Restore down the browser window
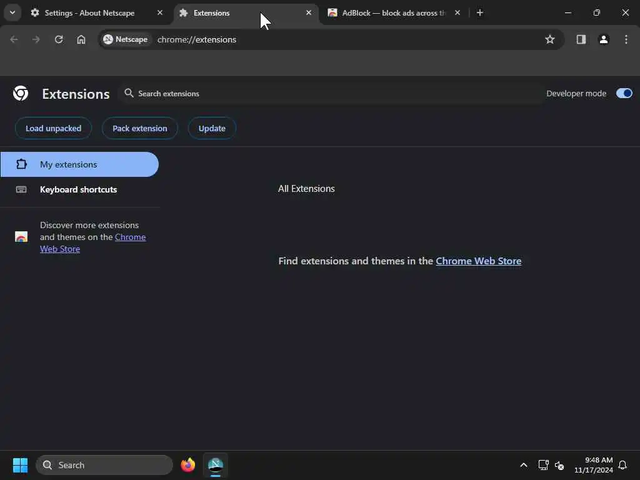The image size is (640, 480). coord(597,12)
